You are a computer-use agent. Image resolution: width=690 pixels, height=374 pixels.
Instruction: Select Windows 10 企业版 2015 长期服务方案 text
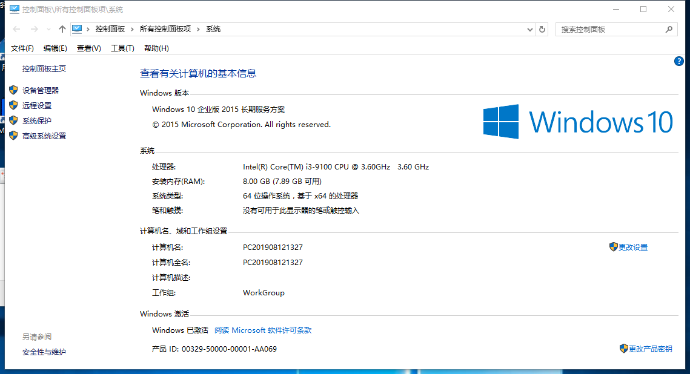pos(218,110)
